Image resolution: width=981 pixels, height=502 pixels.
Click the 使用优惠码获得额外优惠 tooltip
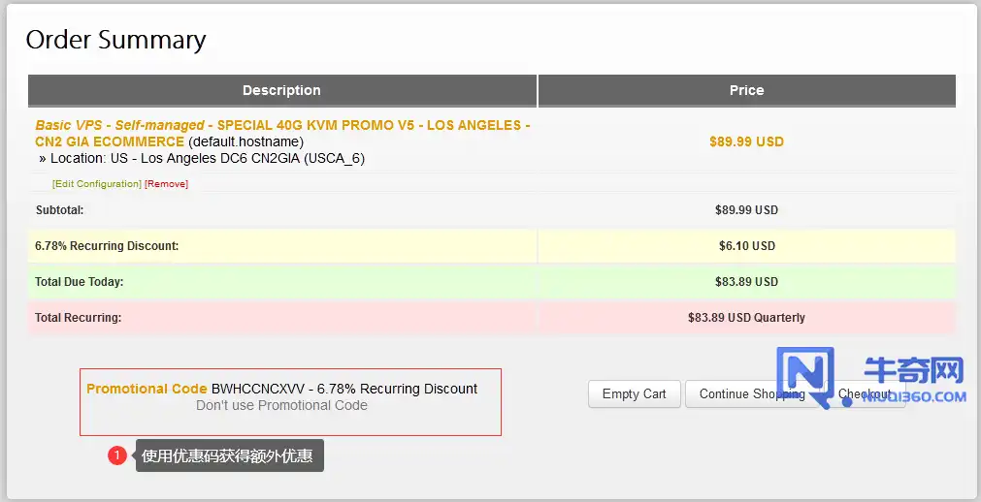pyautogui.click(x=229, y=455)
